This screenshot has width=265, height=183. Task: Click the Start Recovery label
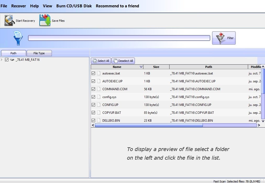pyautogui.click(x=25, y=21)
